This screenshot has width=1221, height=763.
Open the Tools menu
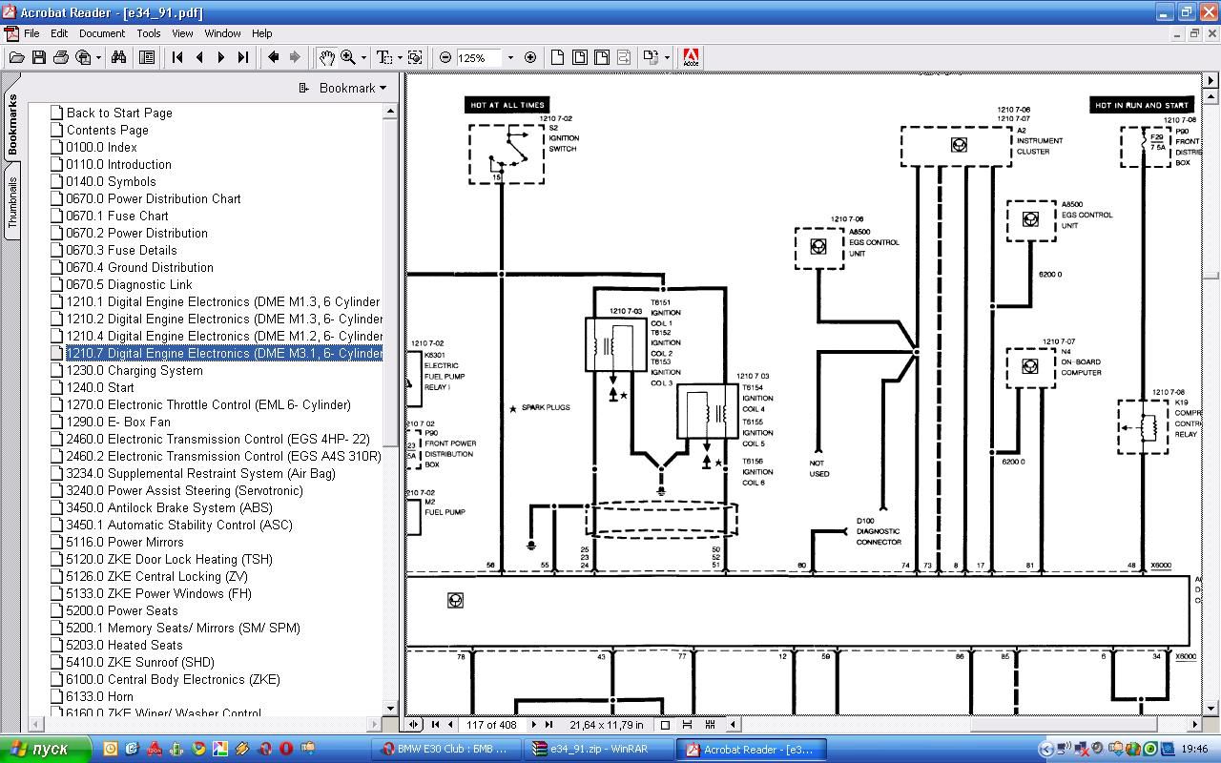(148, 33)
